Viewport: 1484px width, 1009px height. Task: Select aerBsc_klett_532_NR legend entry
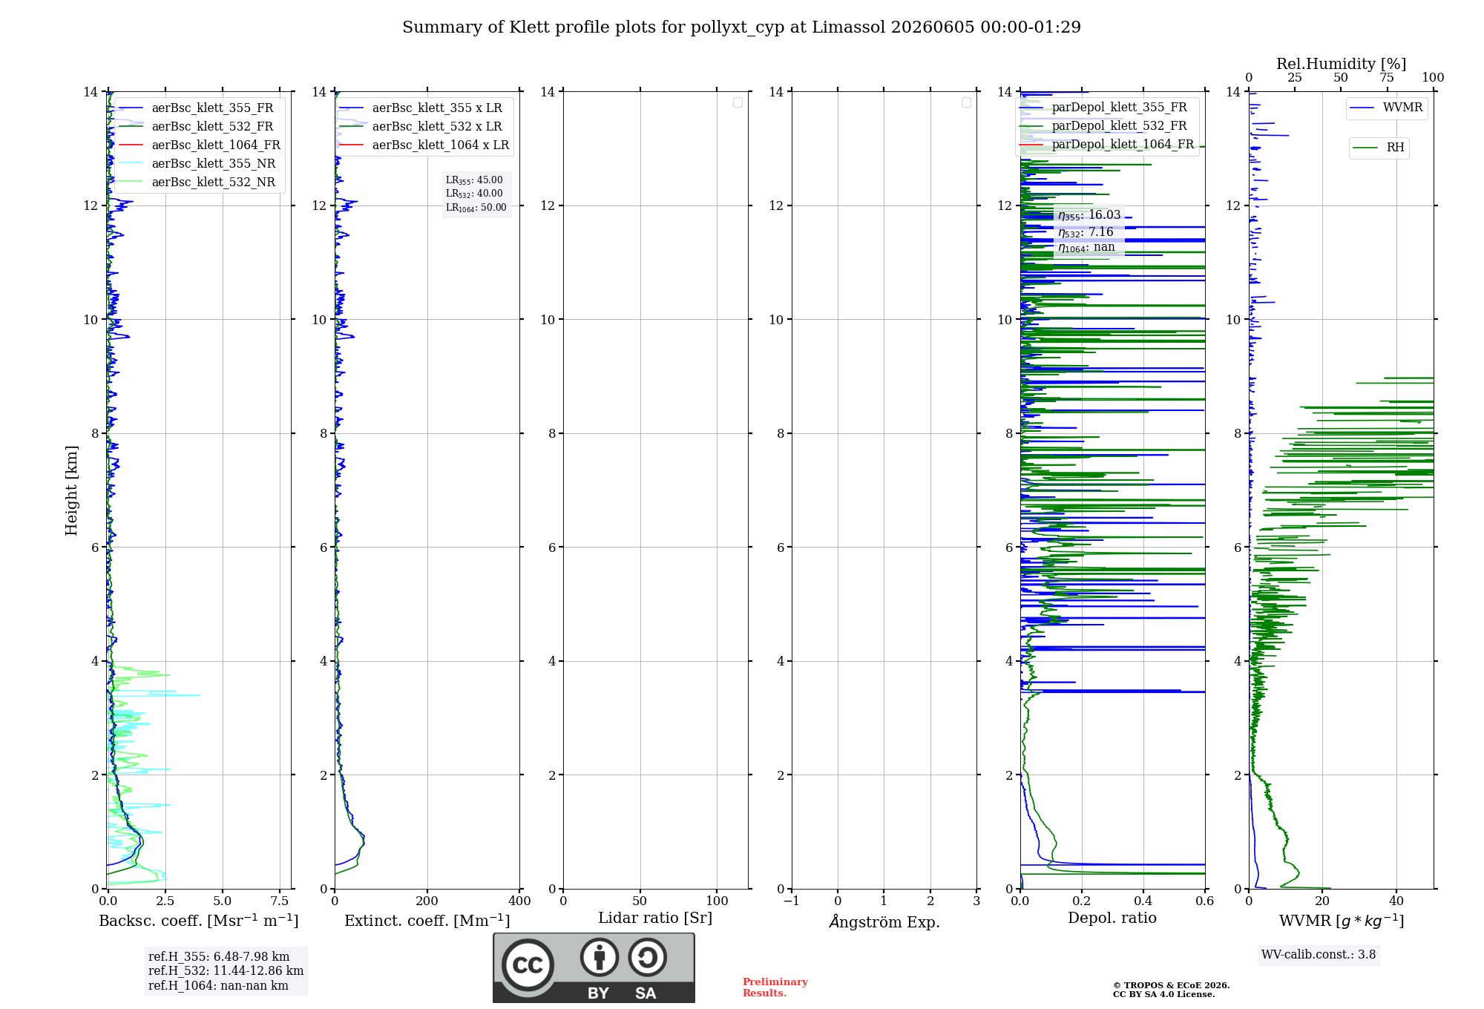click(x=198, y=183)
